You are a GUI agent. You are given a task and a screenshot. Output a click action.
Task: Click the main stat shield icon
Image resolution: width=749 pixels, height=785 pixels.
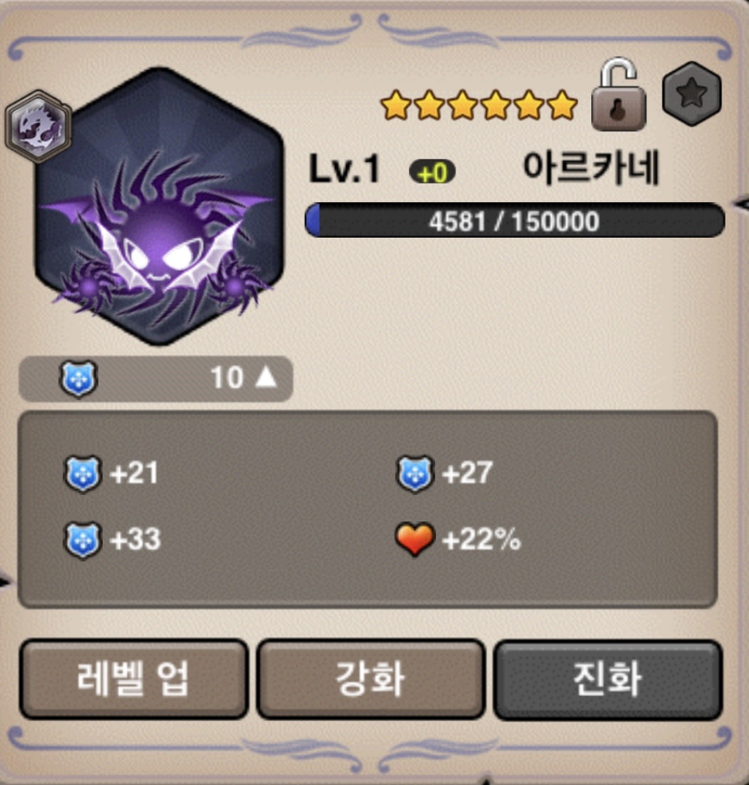coord(78,379)
